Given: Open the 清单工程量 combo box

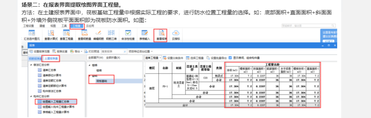Looking at the screenshot, I should (x=153, y=58).
